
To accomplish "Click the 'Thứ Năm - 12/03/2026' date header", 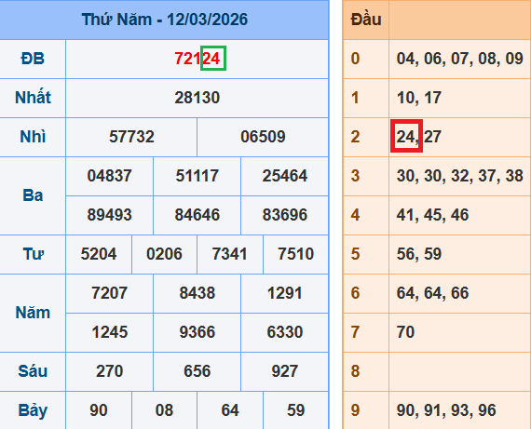I will (x=165, y=20).
